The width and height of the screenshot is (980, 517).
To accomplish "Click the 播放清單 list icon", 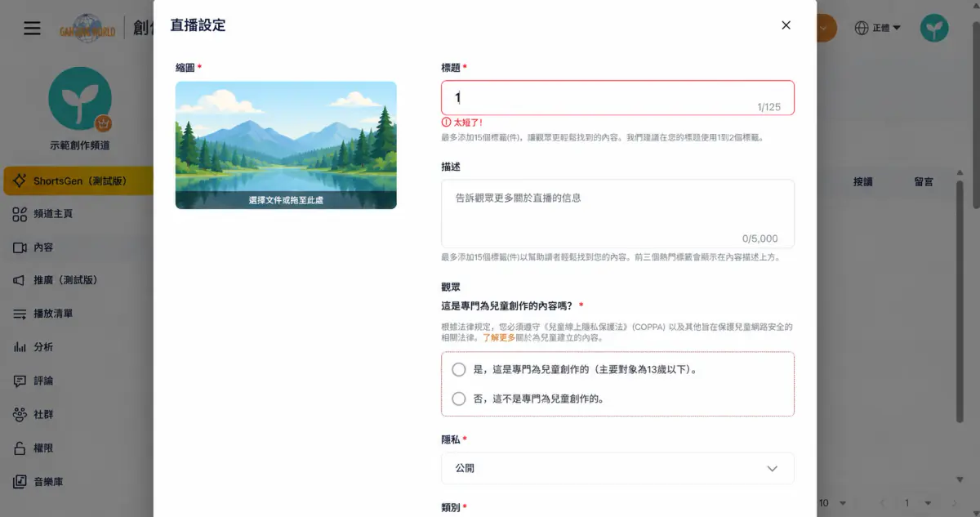I will click(x=20, y=314).
